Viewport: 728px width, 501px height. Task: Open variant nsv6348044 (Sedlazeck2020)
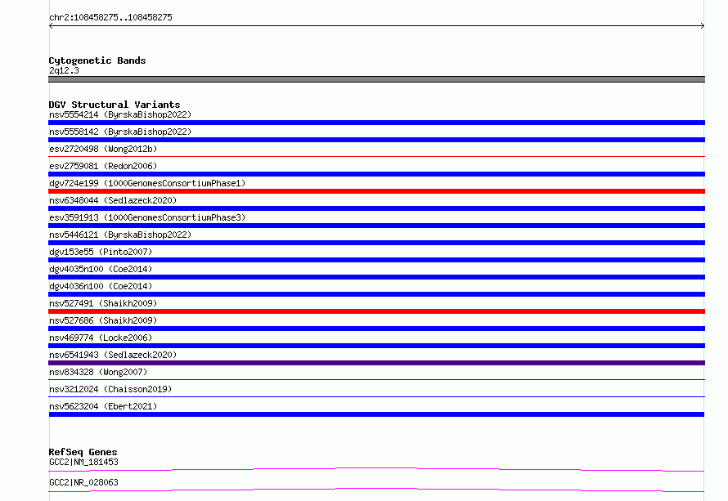[x=113, y=200]
